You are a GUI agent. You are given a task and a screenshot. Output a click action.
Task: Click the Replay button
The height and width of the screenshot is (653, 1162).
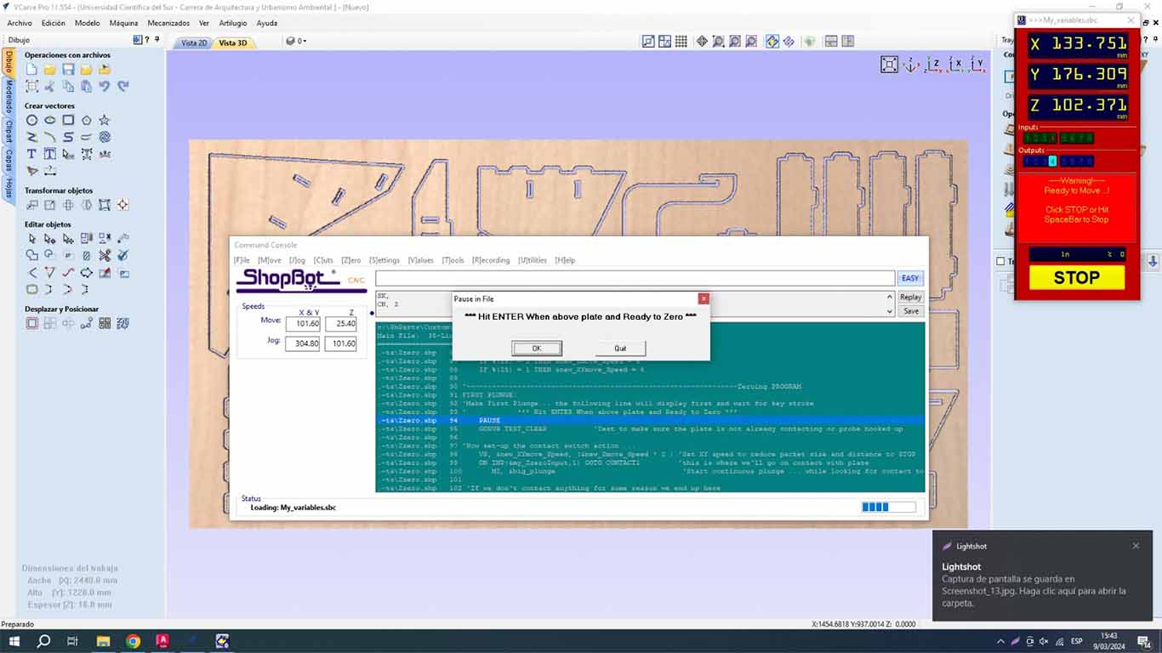[x=910, y=297]
